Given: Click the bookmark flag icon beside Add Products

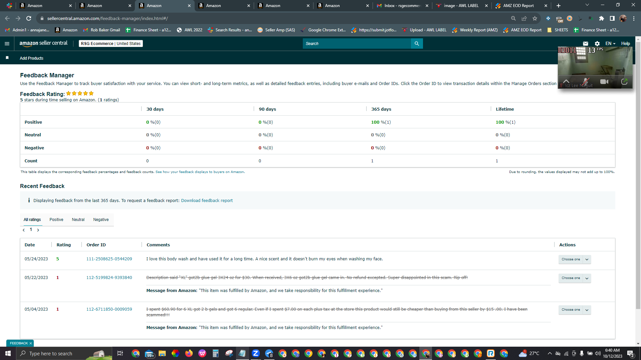Looking at the screenshot, I should 7,58.
